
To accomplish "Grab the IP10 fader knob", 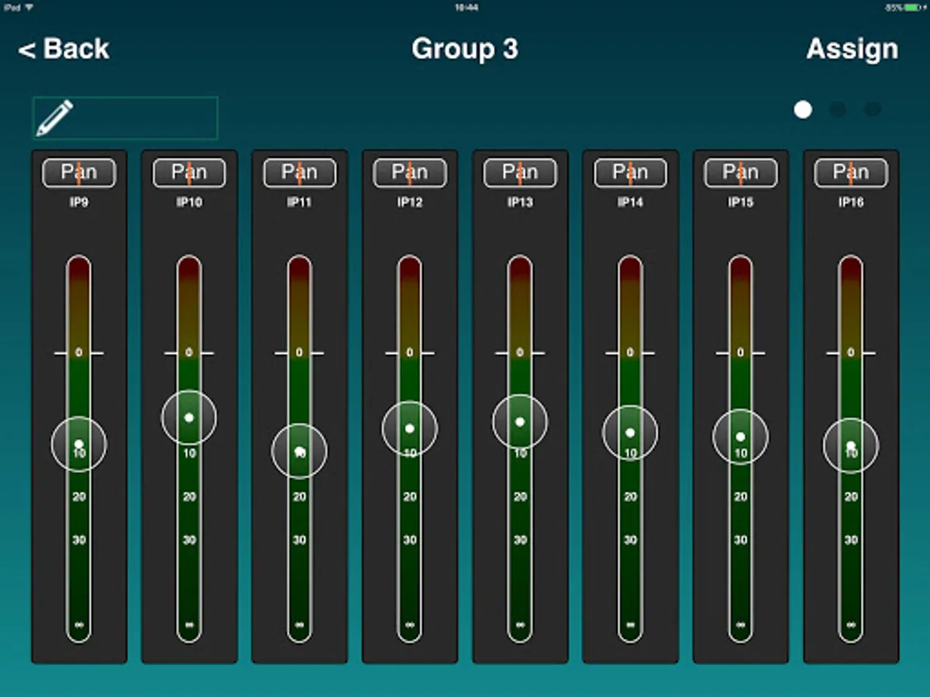I will click(189, 417).
